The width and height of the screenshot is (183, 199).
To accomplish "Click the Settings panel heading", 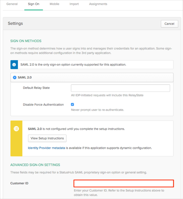I will pyautogui.click(x=15, y=23).
